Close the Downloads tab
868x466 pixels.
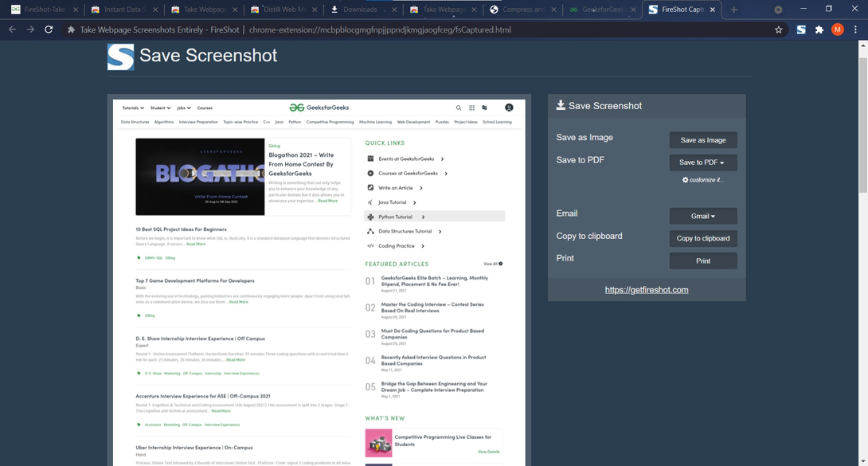[x=394, y=10]
